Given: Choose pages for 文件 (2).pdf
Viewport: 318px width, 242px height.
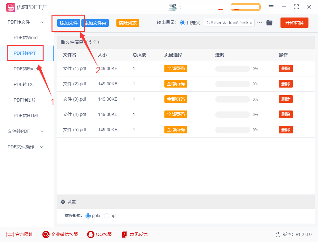Looking at the screenshot, I should point(176,84).
